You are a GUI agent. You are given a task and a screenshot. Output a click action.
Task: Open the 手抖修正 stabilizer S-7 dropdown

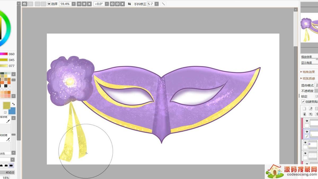pyautogui.click(x=156, y=4)
